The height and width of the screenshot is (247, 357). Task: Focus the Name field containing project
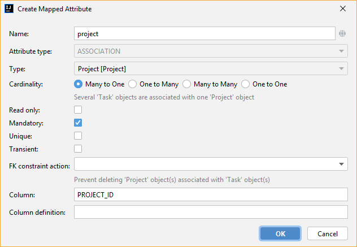[x=204, y=33]
